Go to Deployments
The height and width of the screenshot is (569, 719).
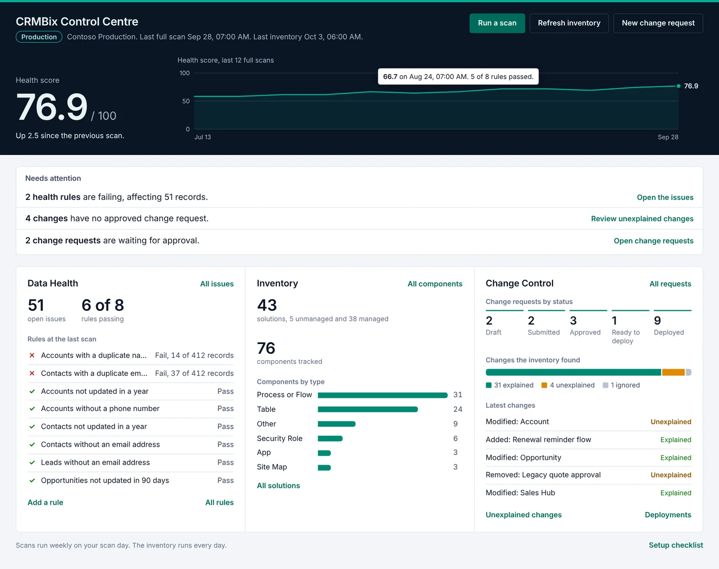(x=668, y=515)
